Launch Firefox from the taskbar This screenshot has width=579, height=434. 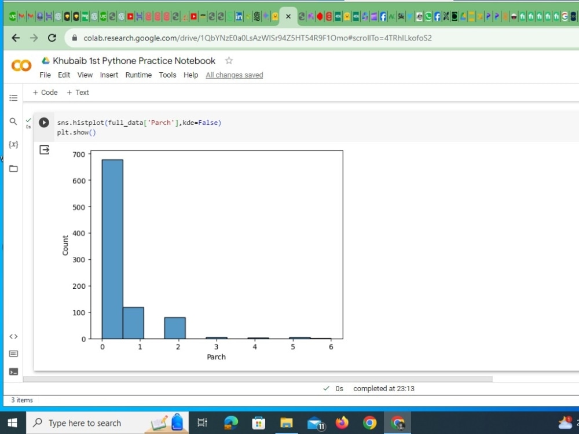coord(342,422)
